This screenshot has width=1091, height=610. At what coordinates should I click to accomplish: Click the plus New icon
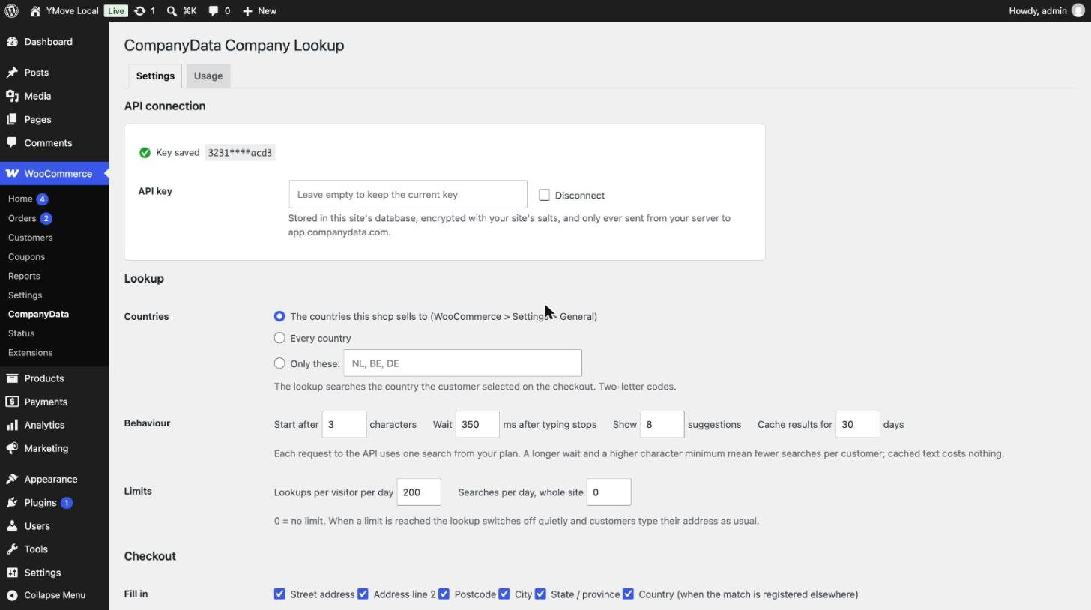247,11
